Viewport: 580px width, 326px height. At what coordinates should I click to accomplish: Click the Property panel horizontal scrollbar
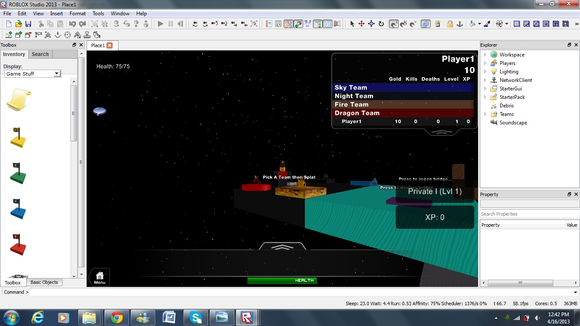(x=520, y=283)
